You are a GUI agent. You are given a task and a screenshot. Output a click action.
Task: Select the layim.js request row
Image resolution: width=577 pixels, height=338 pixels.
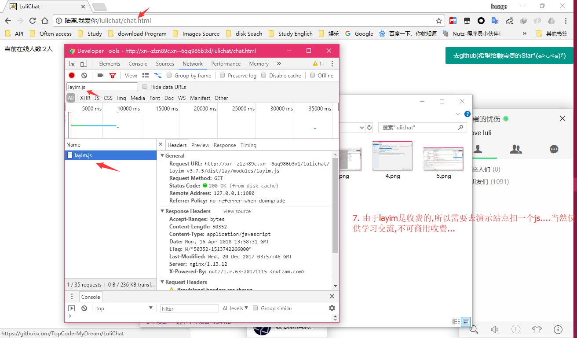110,155
